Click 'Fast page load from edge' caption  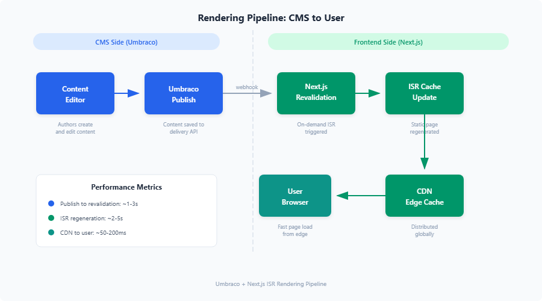(295, 230)
